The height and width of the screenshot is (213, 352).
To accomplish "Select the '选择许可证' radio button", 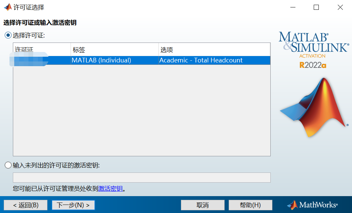I will click(8, 35).
